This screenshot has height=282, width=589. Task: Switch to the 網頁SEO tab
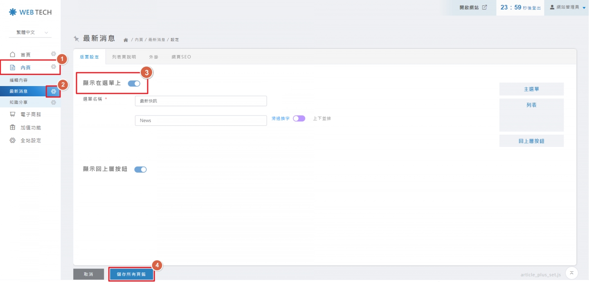181,57
